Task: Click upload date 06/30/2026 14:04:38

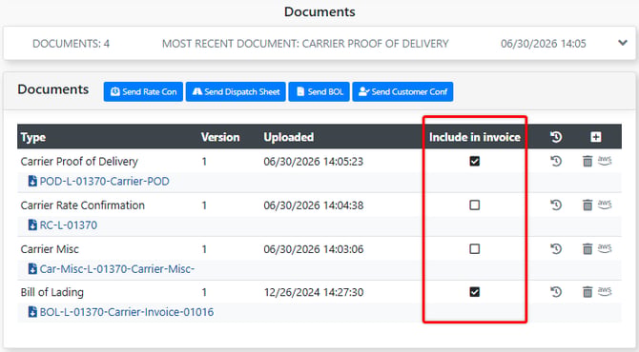Action: point(313,205)
